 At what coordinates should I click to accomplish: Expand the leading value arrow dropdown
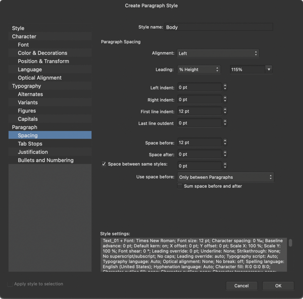tap(269, 69)
